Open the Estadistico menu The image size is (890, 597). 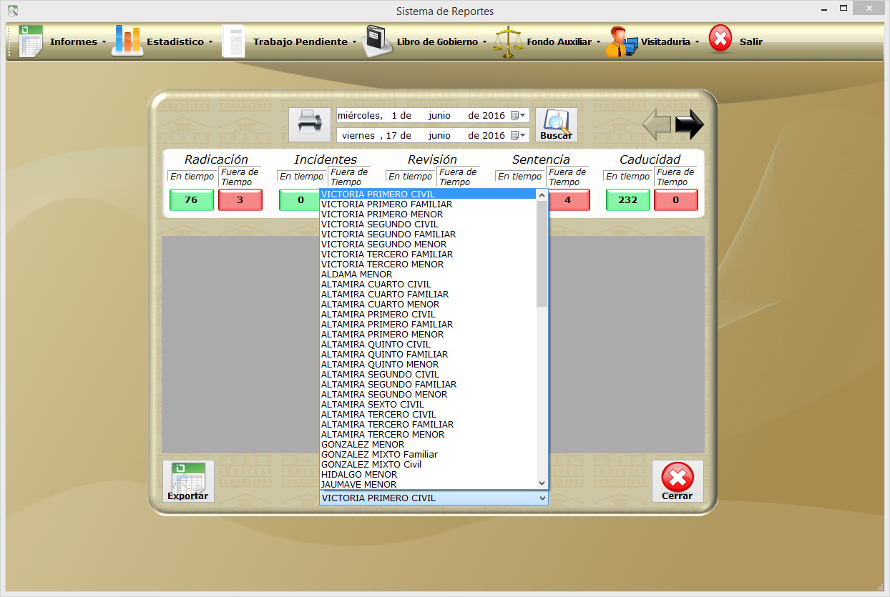pyautogui.click(x=180, y=41)
